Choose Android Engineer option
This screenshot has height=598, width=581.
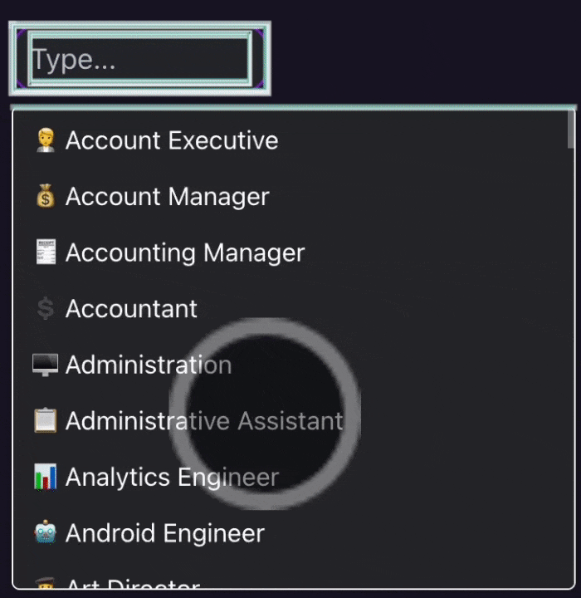(x=164, y=532)
